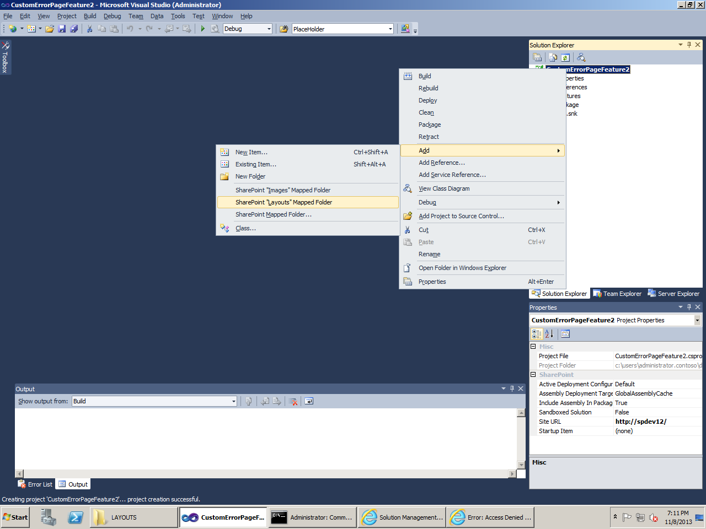Image resolution: width=706 pixels, height=529 pixels.
Task: Click the Undo arrow toolbar icon
Action: tap(130, 29)
